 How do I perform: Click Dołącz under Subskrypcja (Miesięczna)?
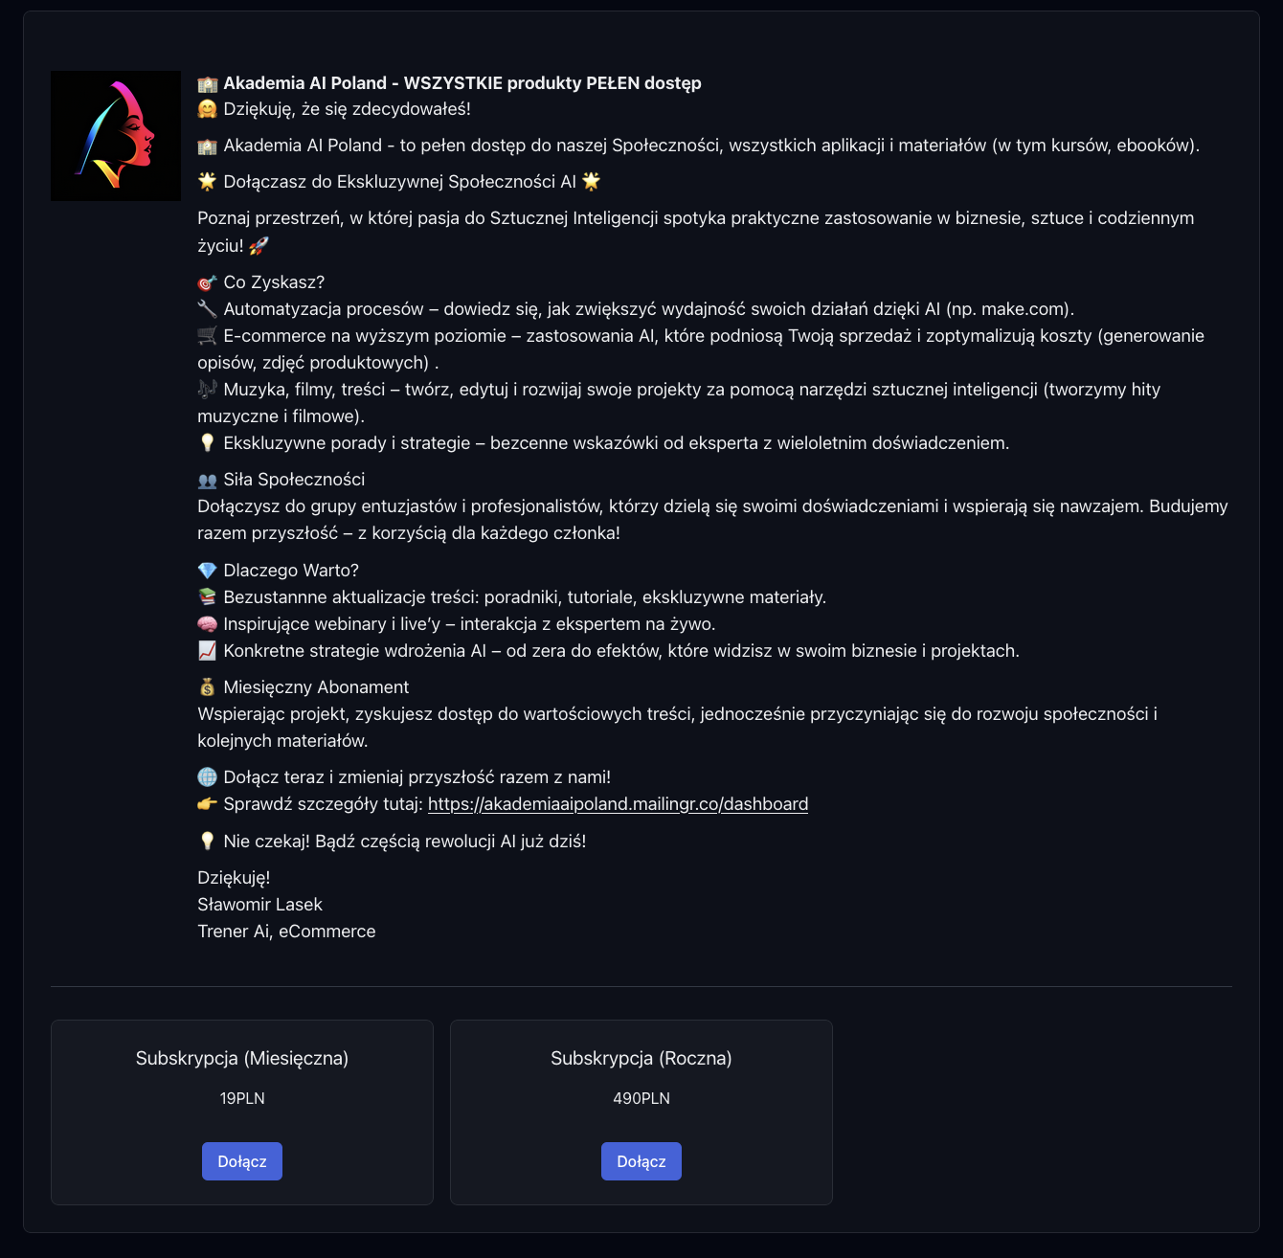[242, 1161]
